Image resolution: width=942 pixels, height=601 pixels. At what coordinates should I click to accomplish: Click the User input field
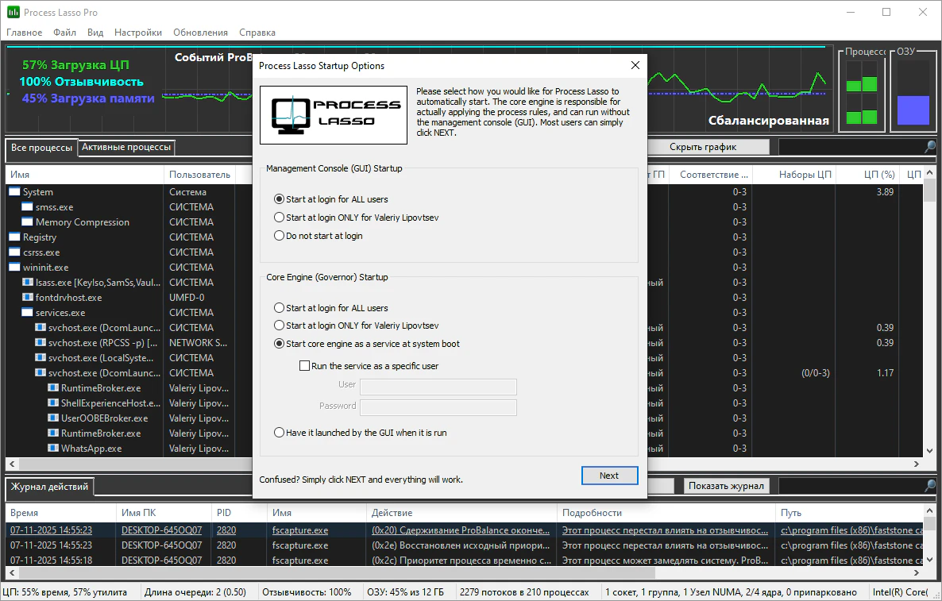438,386
